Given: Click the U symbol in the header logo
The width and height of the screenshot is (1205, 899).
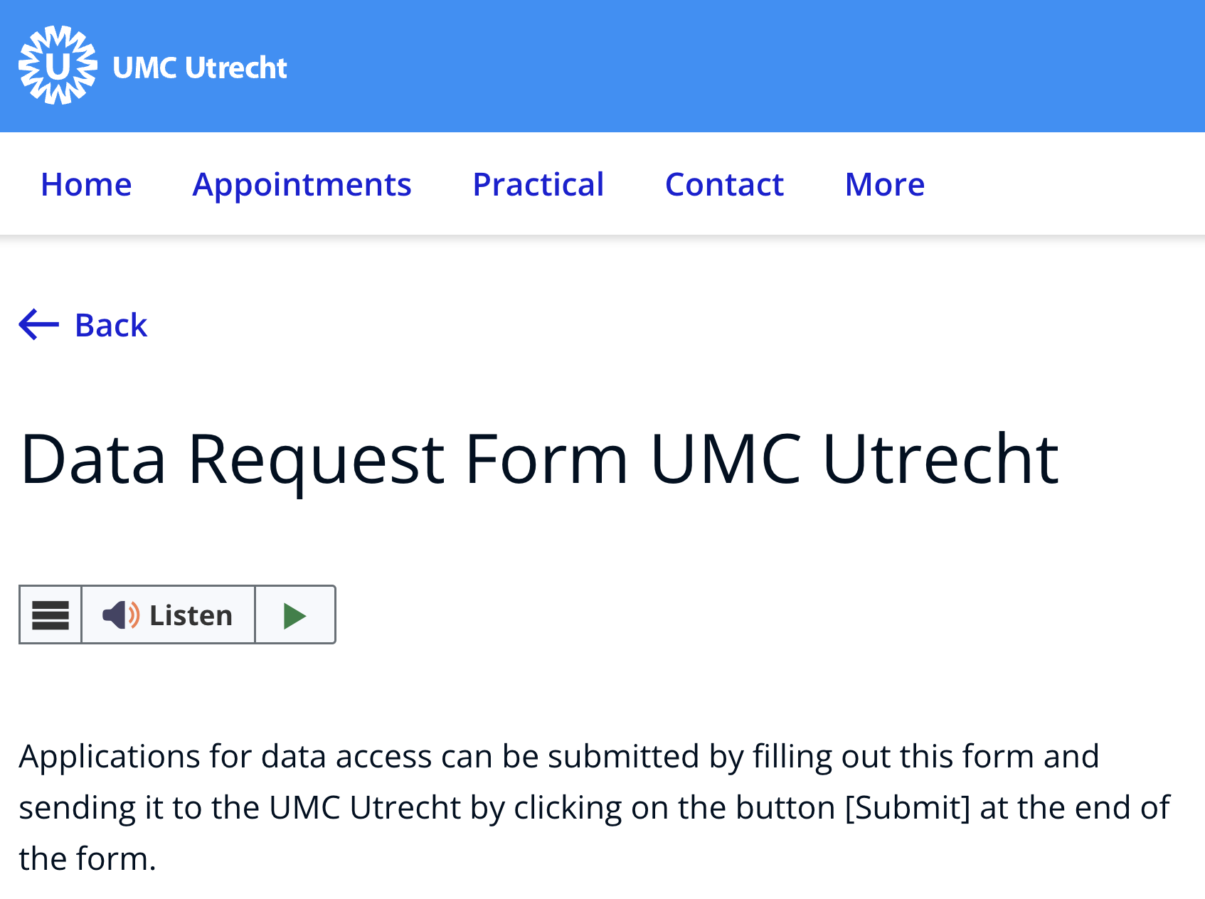Looking at the screenshot, I should [x=58, y=65].
